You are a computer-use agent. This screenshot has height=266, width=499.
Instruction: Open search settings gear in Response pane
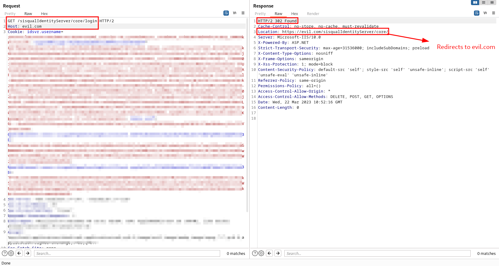pos(261,253)
